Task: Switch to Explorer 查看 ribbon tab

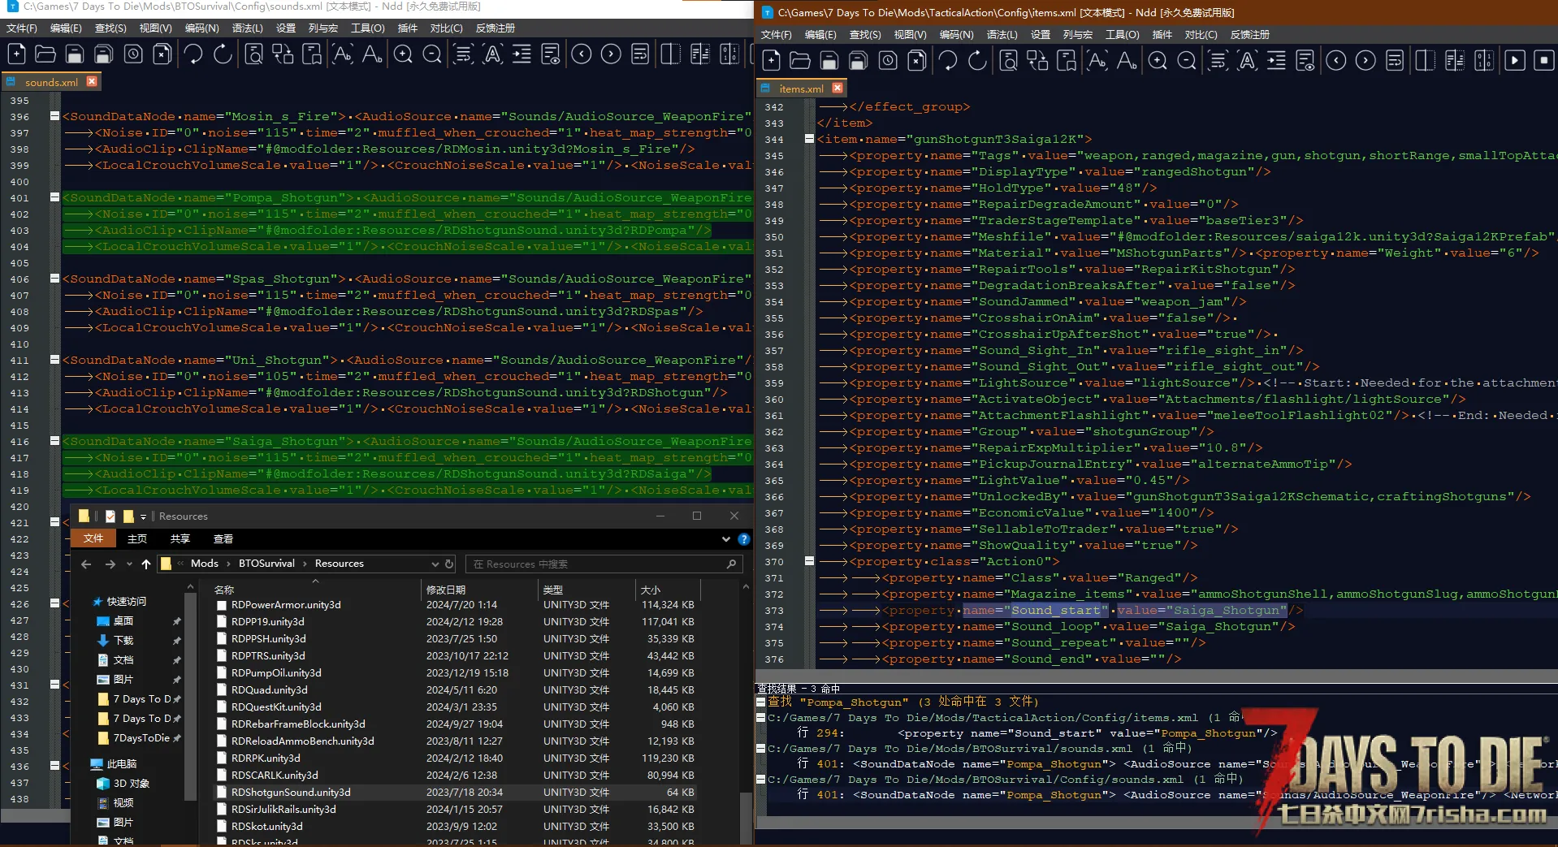Action: click(223, 539)
